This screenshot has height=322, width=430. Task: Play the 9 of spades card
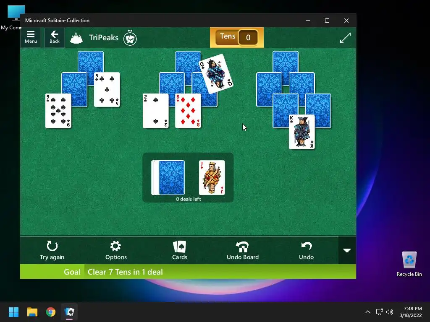[x=58, y=111]
